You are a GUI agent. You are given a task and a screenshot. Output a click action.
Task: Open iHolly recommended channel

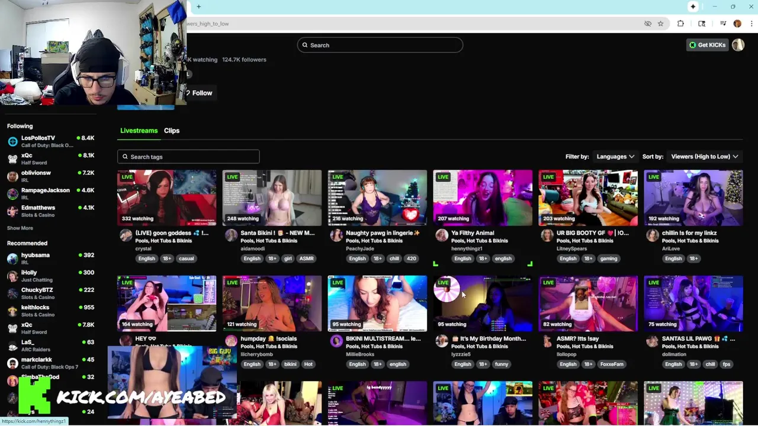pyautogui.click(x=50, y=276)
